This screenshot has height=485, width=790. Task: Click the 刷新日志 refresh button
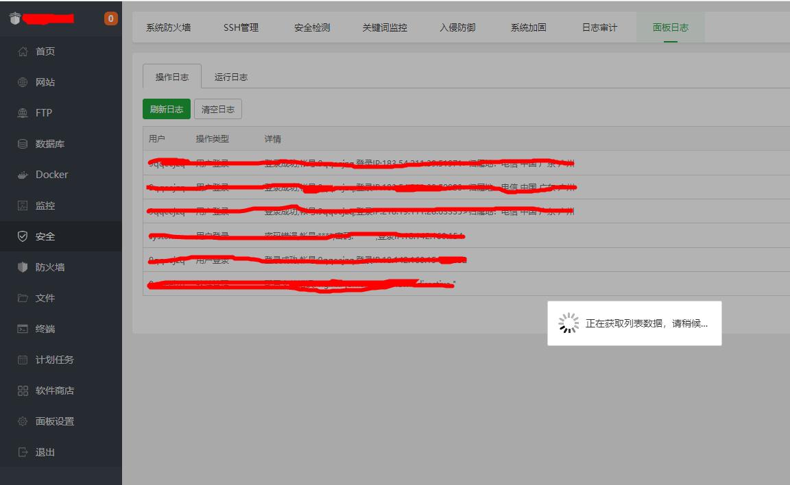click(x=166, y=109)
